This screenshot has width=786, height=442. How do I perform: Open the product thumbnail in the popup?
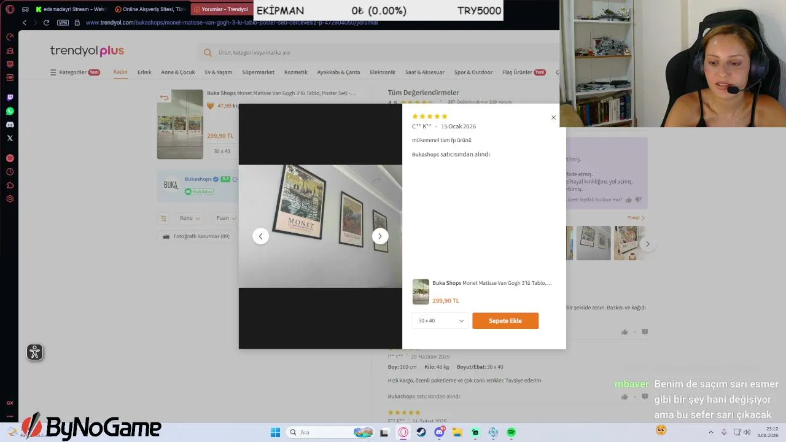[421, 292]
